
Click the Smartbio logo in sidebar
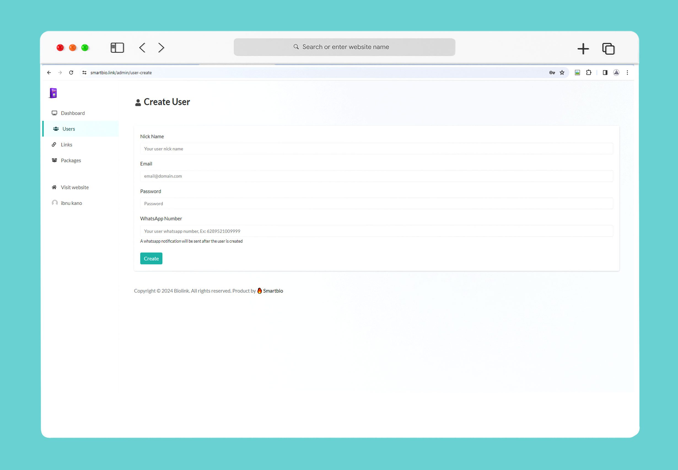click(x=53, y=93)
